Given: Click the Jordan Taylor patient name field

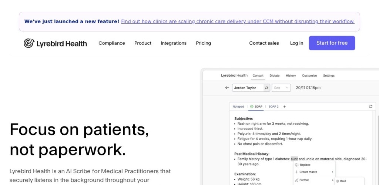Looking at the screenshot, I should pyautogui.click(x=247, y=88).
